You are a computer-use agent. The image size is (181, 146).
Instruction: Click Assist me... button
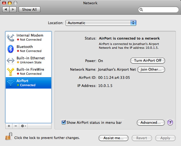(114, 138)
